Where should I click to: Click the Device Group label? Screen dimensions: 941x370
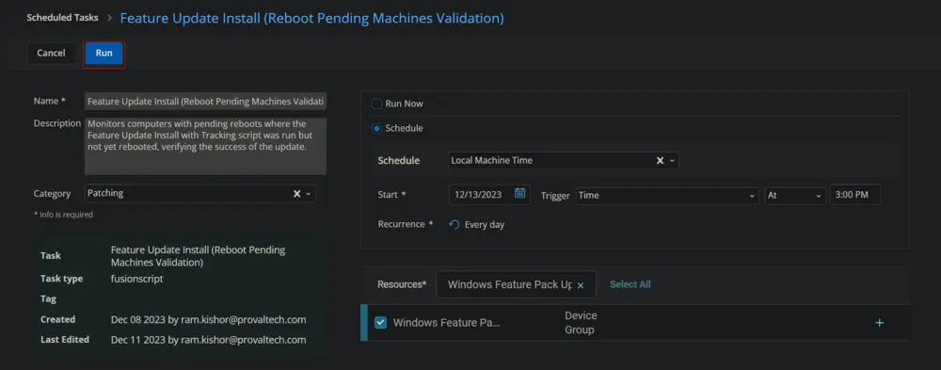(581, 323)
